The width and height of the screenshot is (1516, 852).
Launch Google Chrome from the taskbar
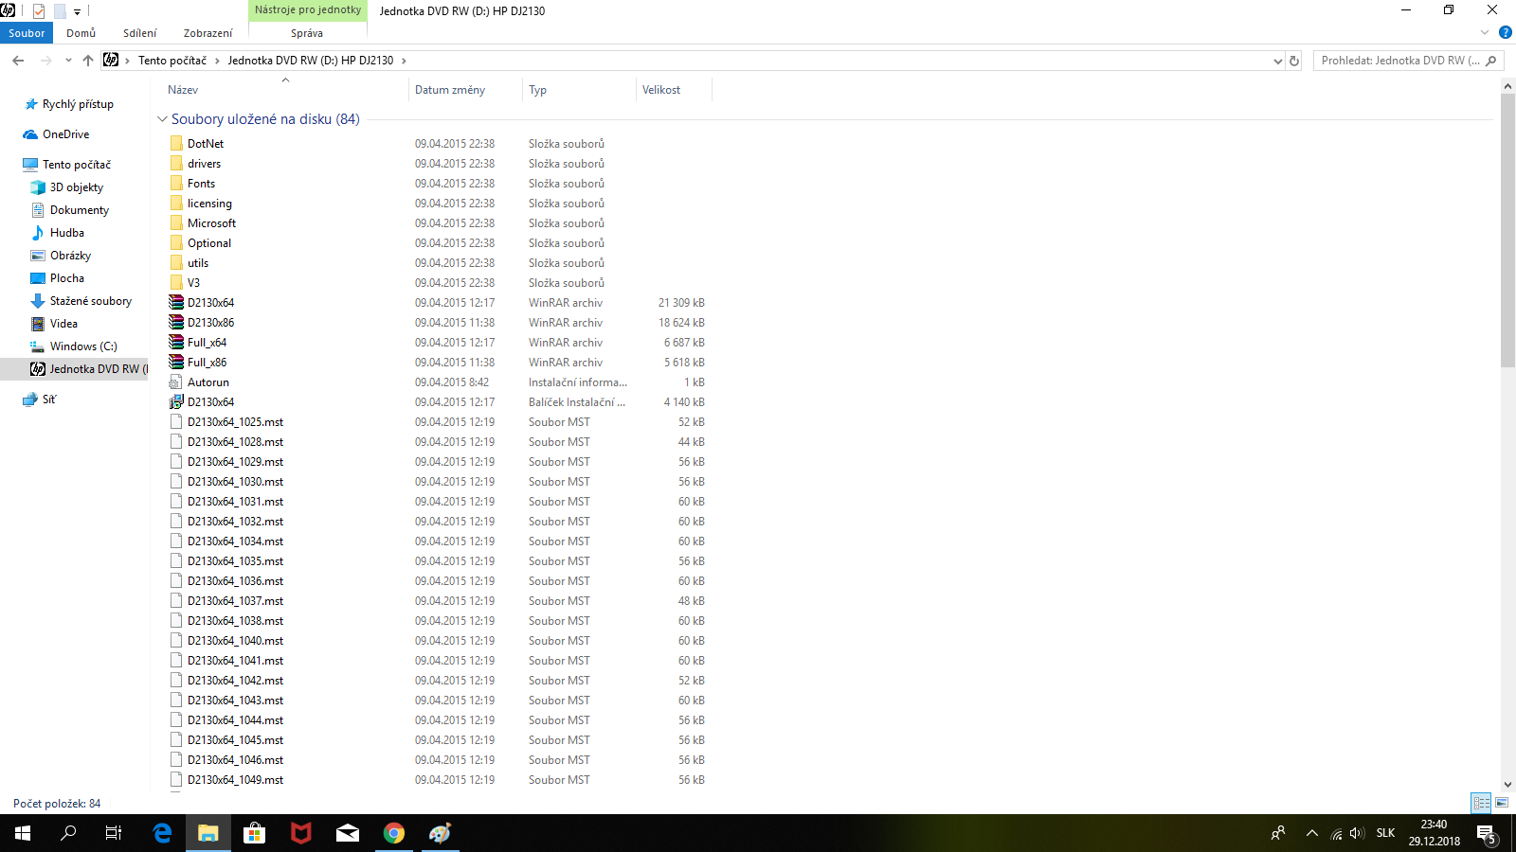(x=393, y=833)
